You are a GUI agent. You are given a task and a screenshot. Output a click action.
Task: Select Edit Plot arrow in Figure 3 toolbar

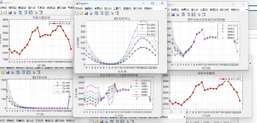point(112,13)
